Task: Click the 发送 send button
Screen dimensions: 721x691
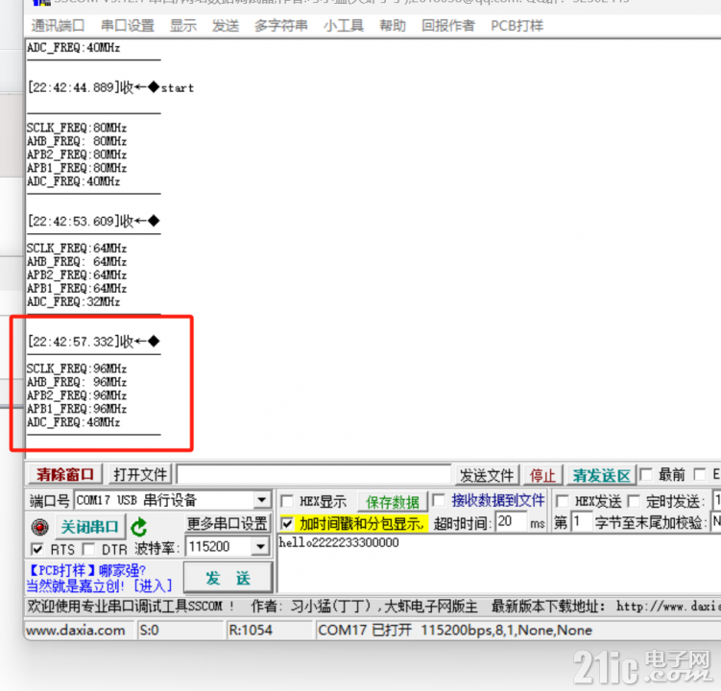Action: 228,578
